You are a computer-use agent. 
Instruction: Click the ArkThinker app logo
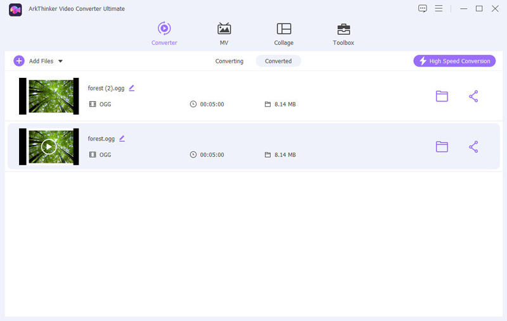point(15,9)
